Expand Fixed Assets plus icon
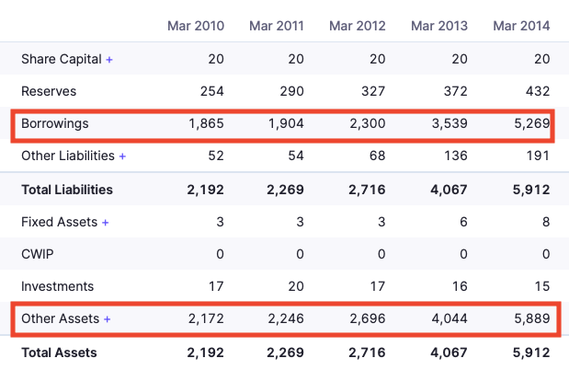 pos(105,222)
